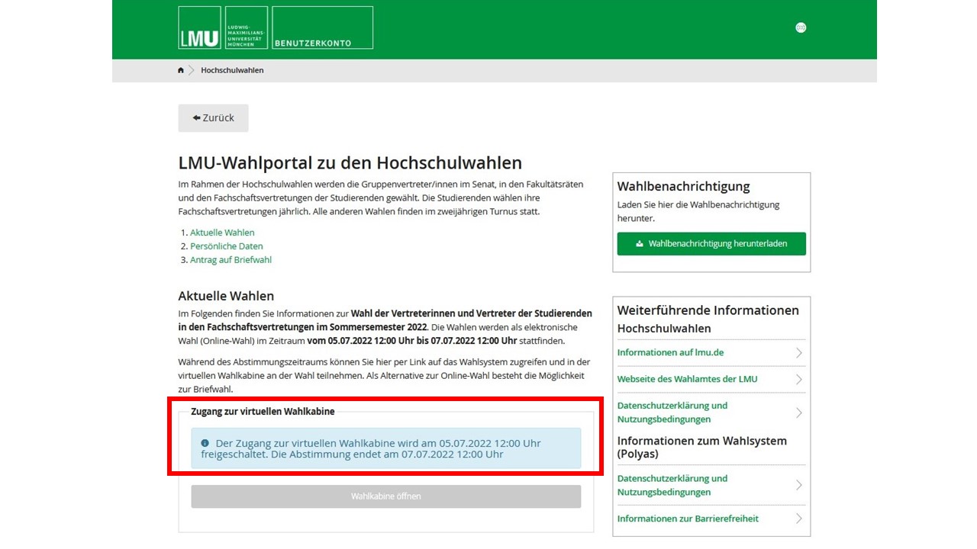Open Informationen auf lmu.de link
977x549 pixels.
(670, 353)
